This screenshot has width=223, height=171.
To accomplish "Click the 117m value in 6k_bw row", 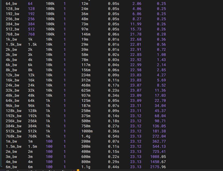I will click(x=85, y=65).
